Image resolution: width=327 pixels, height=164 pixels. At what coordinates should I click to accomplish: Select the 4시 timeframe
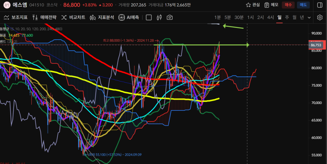pyautogui.click(x=270, y=17)
